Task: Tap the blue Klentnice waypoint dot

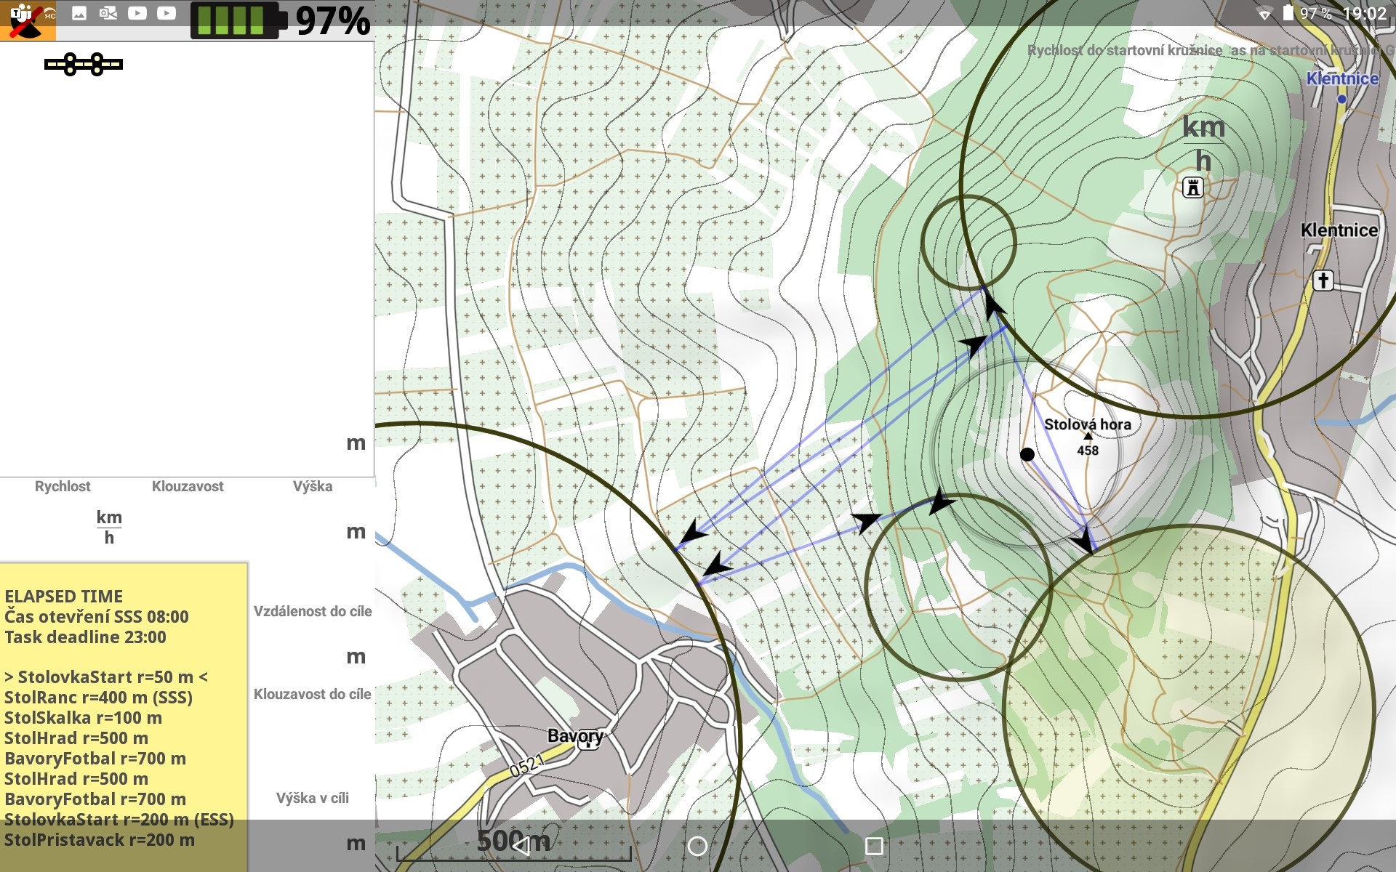Action: 1342,100
